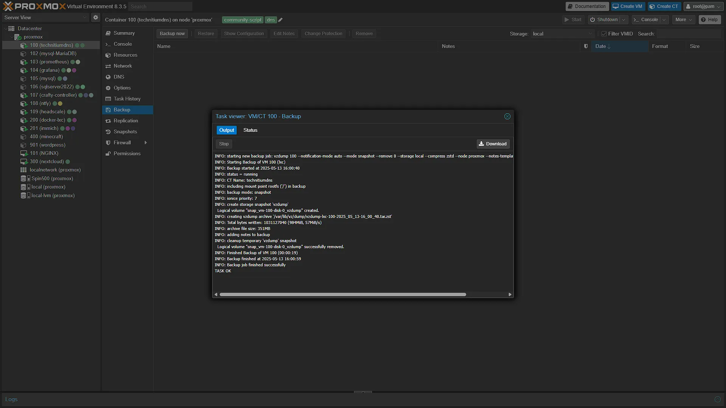Image resolution: width=726 pixels, height=408 pixels.
Task: Click the Help button
Action: [x=709, y=20]
